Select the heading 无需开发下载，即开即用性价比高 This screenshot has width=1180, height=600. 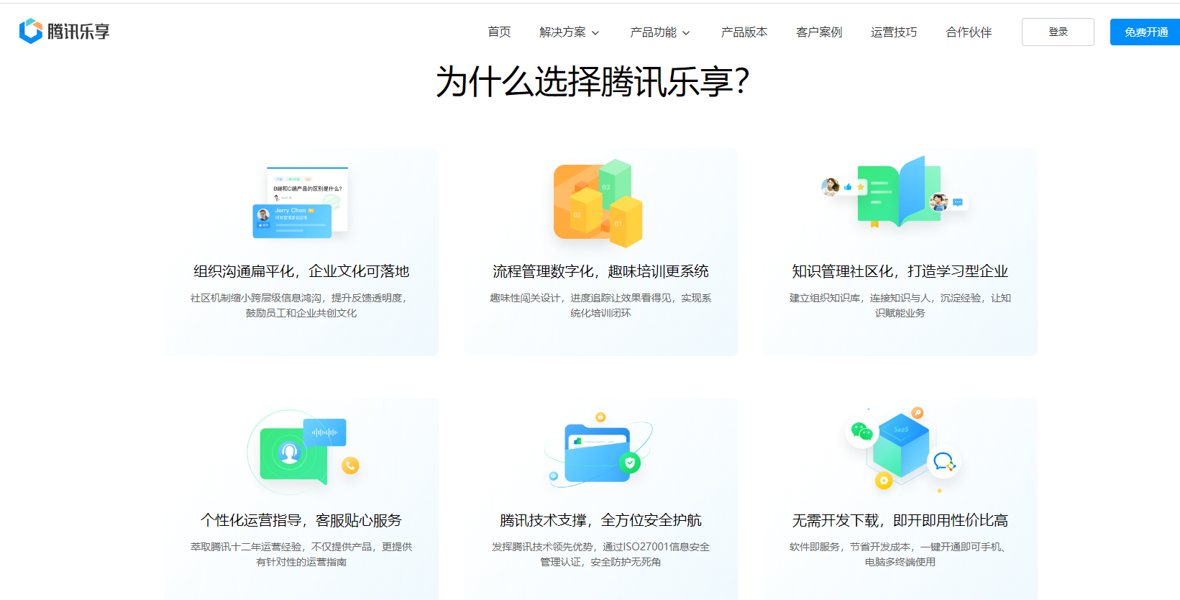click(900, 520)
